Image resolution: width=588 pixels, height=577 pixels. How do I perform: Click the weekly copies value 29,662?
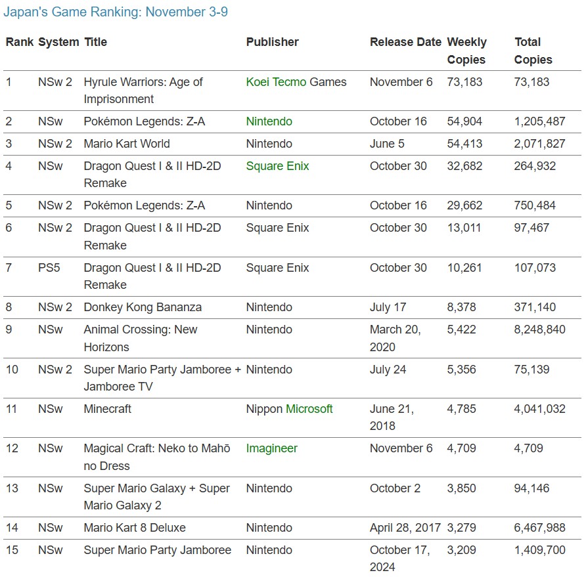[x=464, y=205]
